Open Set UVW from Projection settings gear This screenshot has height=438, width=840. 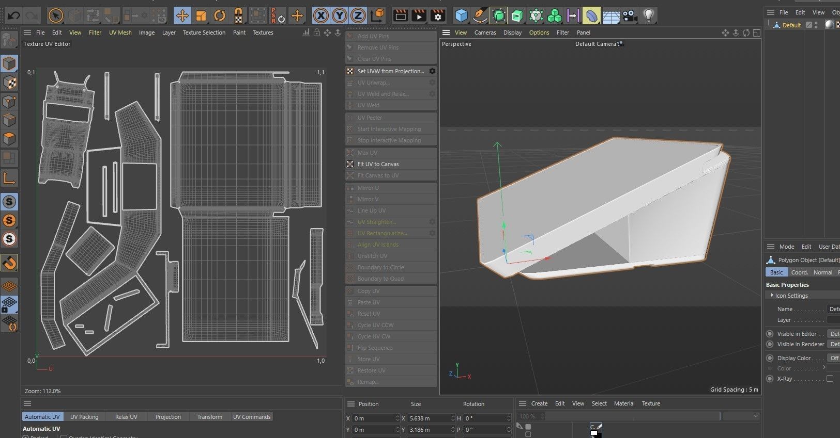click(432, 71)
